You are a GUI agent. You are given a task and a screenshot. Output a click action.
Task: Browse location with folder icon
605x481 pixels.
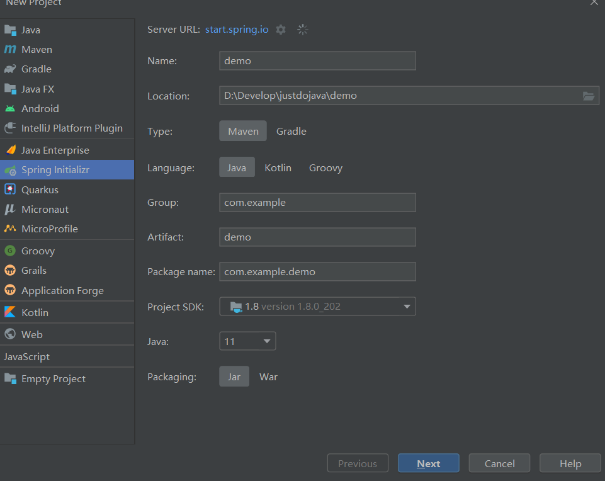(589, 96)
